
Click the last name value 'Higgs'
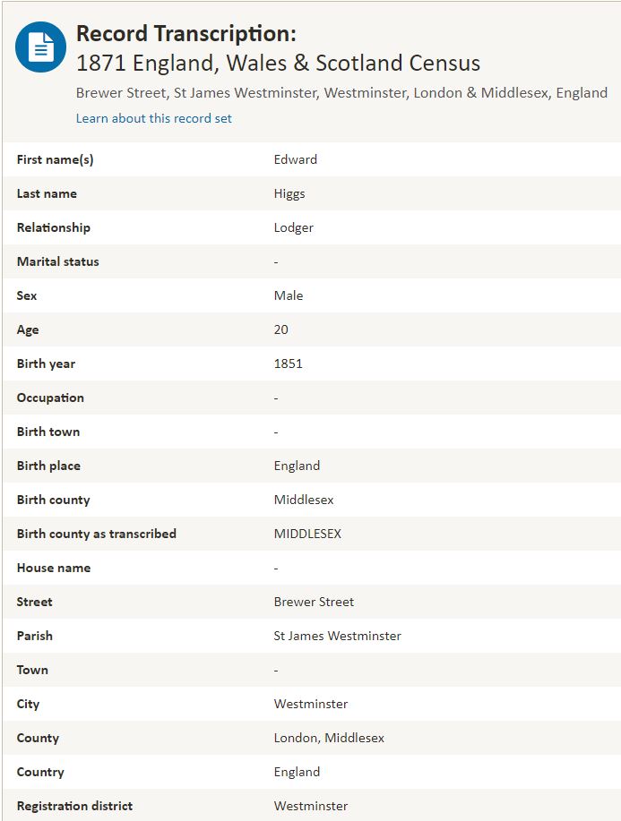[x=289, y=193]
